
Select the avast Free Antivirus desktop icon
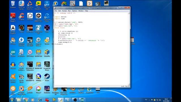[x=13, y=78]
